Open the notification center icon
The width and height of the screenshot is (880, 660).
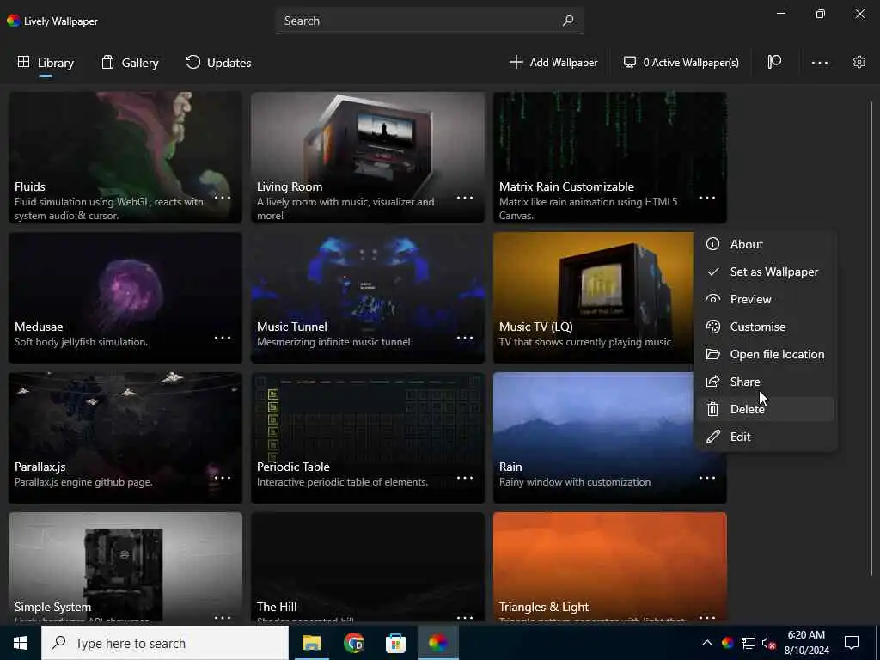pyautogui.click(x=852, y=643)
